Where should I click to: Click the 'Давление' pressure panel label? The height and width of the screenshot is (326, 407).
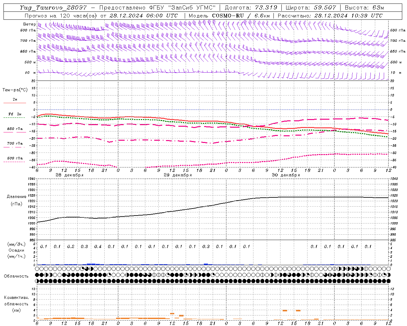tap(17, 197)
